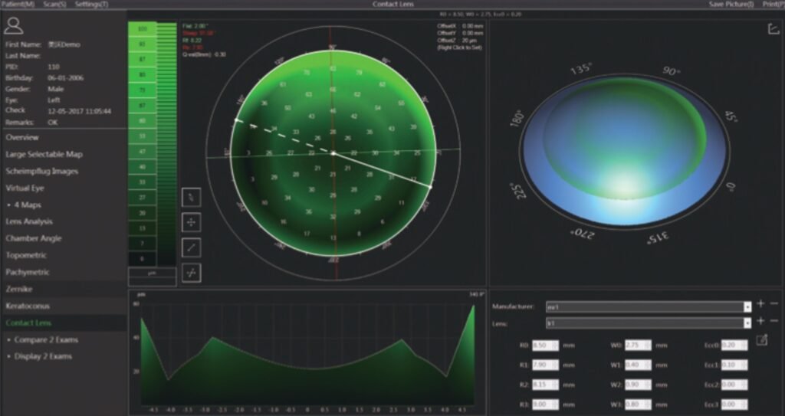Go to the Keratoconus view in the sidebar
The width and height of the screenshot is (785, 416).
tap(28, 306)
